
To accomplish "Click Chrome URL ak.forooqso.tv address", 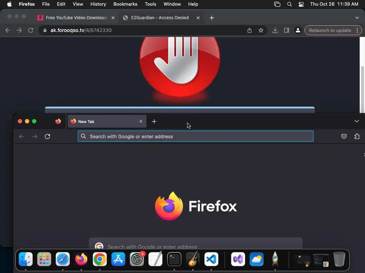I will point(81,30).
